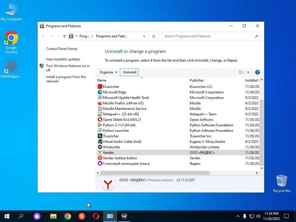Viewport: 296px width, 222px height.
Task: Click the vertical scrollbar down arrow
Action: tap(262, 168)
